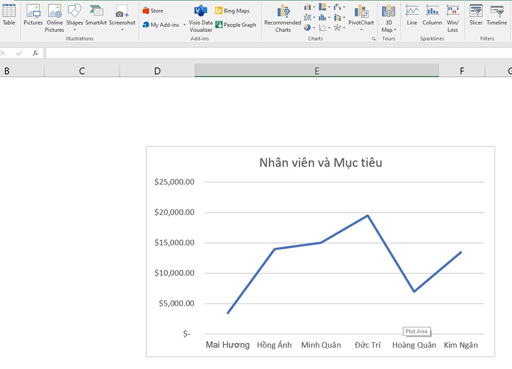Insert a line or area chart
This screenshot has width=512, height=369.
(309, 17)
